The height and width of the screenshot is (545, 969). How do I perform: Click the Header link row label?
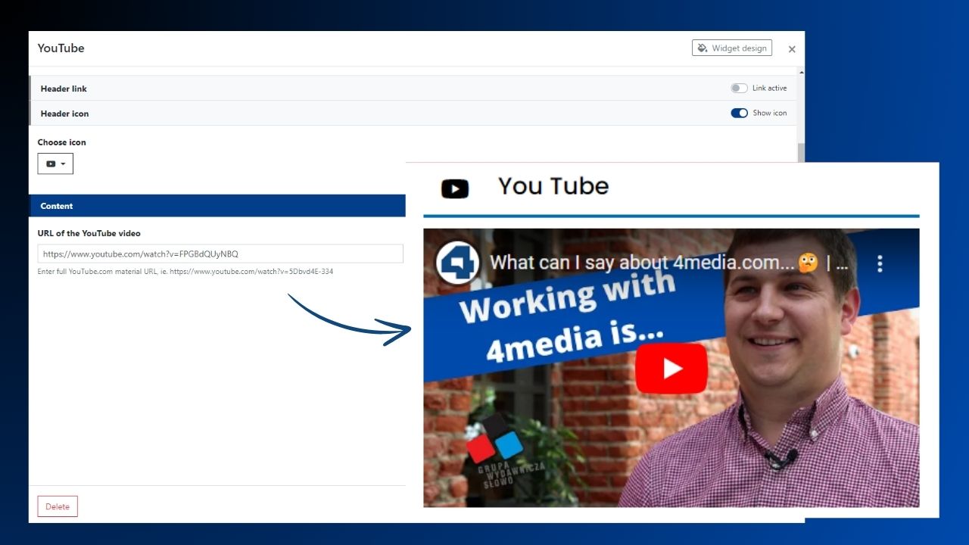pyautogui.click(x=64, y=89)
